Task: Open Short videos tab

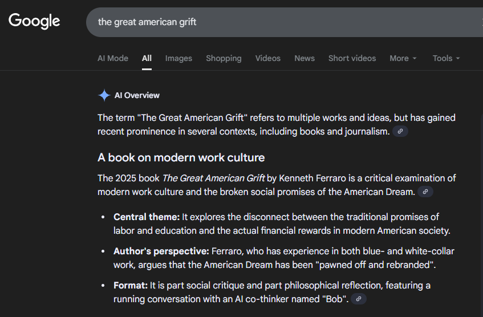Action: [x=352, y=58]
